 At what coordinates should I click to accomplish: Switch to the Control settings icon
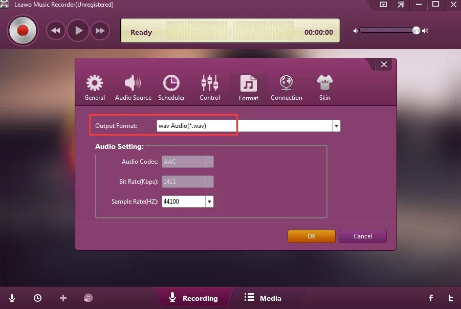click(x=209, y=86)
